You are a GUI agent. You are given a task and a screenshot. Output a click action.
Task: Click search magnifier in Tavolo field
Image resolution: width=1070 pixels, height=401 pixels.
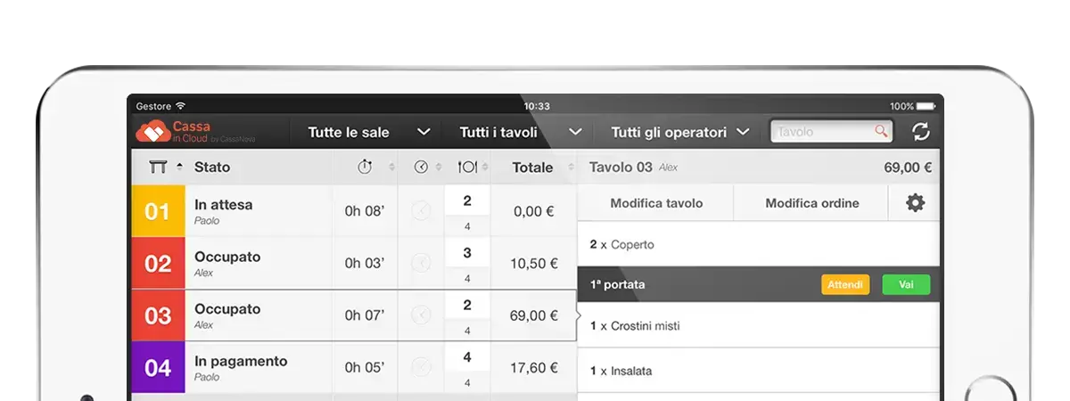[881, 132]
